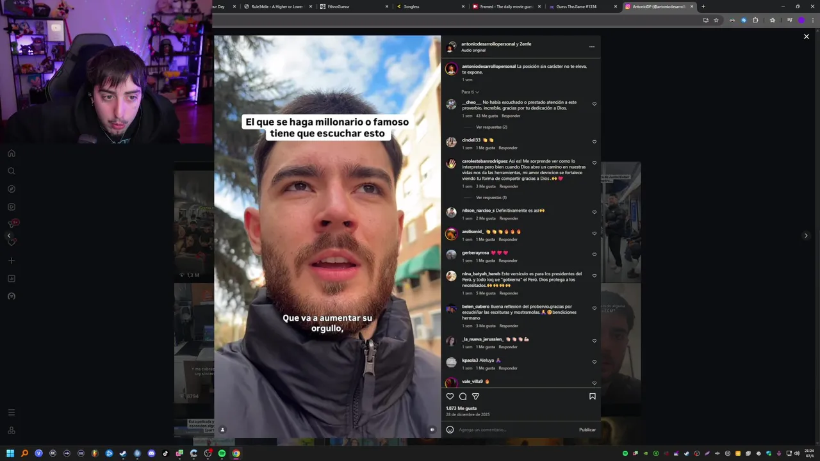Open the Explore compass in the sidebar
The image size is (820, 461).
pyautogui.click(x=11, y=189)
